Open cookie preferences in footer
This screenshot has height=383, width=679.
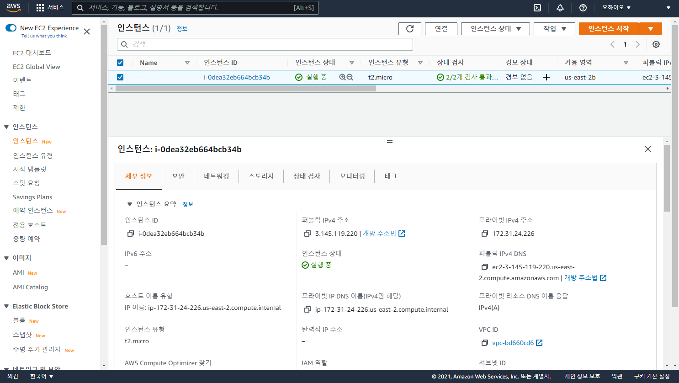pos(652,377)
